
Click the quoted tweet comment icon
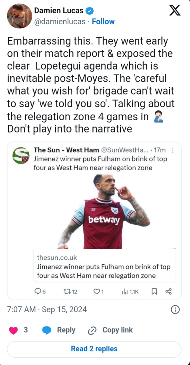pyautogui.click(x=38, y=292)
